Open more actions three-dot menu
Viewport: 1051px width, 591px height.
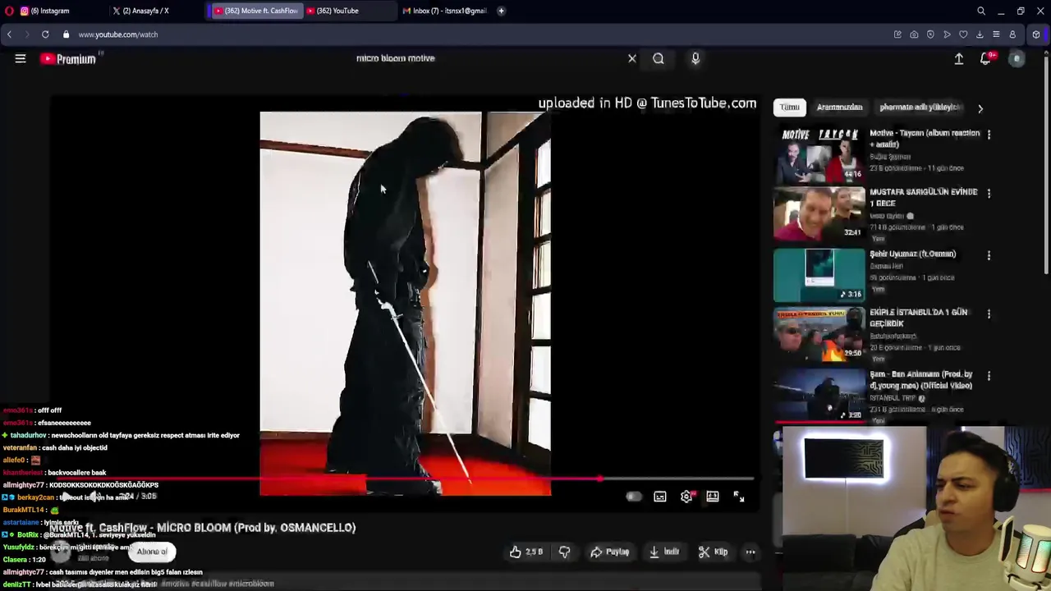coord(750,552)
